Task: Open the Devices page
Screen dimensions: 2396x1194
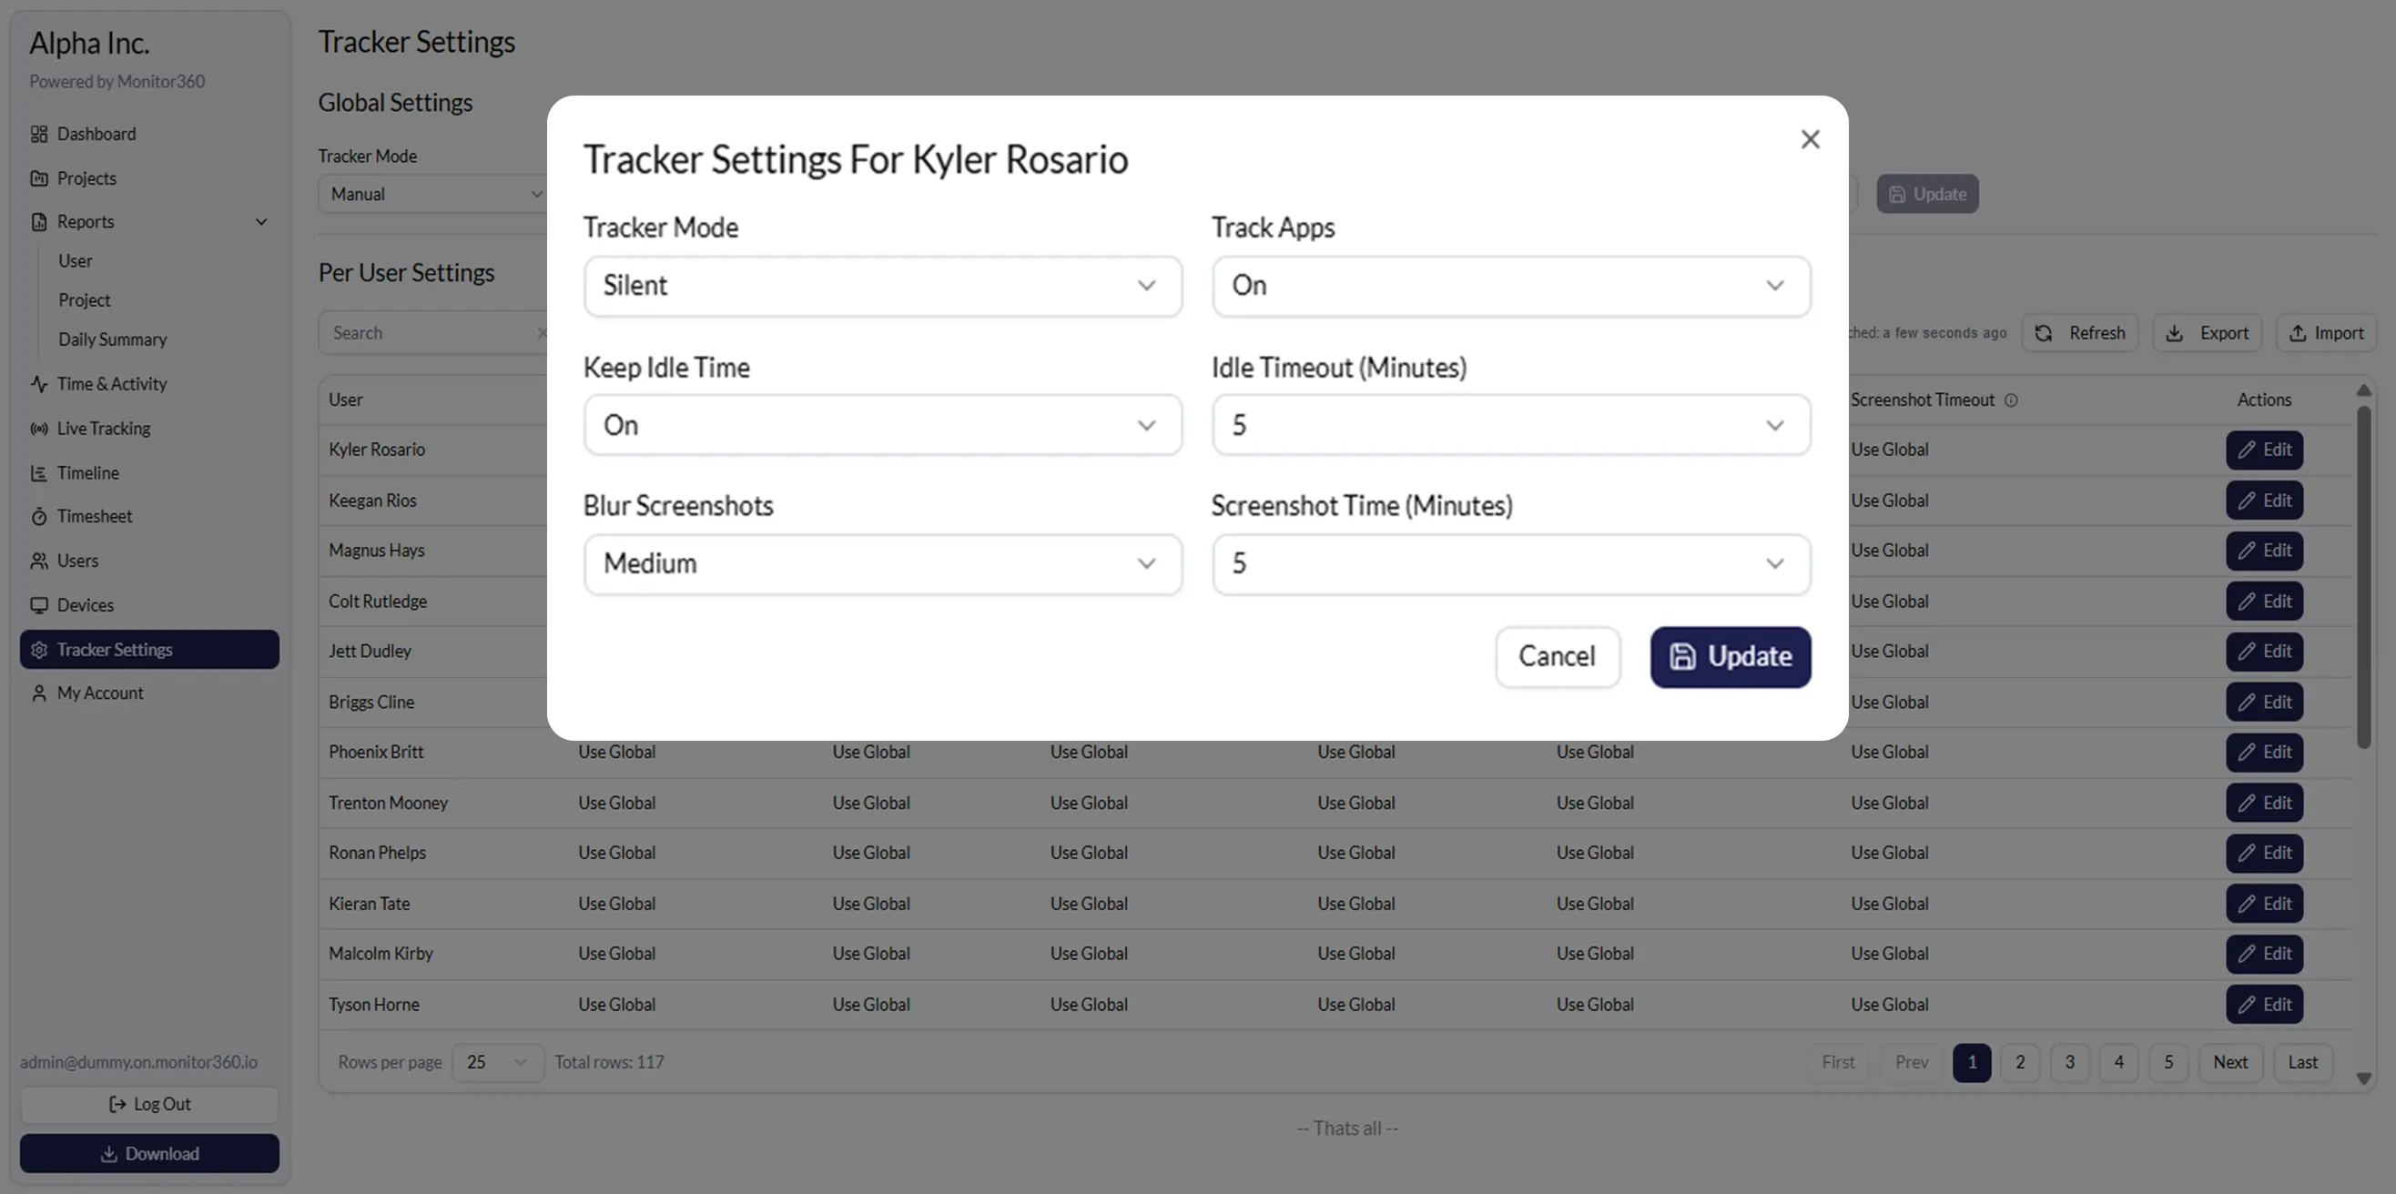Action: pyautogui.click(x=86, y=604)
